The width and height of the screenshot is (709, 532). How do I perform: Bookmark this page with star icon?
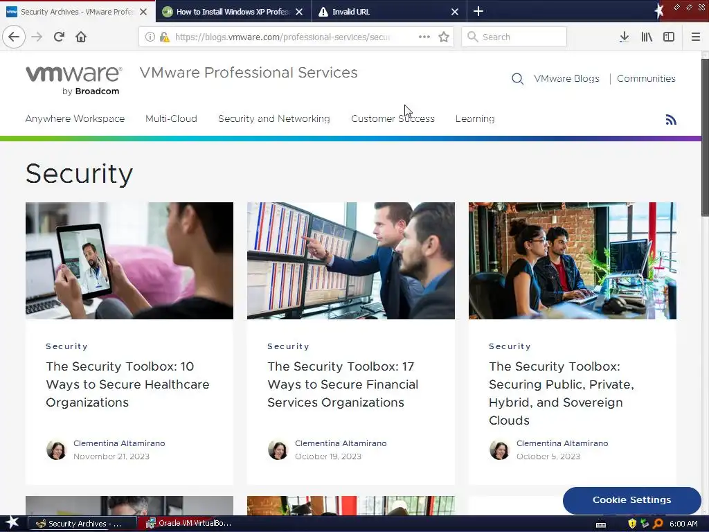pyautogui.click(x=444, y=37)
